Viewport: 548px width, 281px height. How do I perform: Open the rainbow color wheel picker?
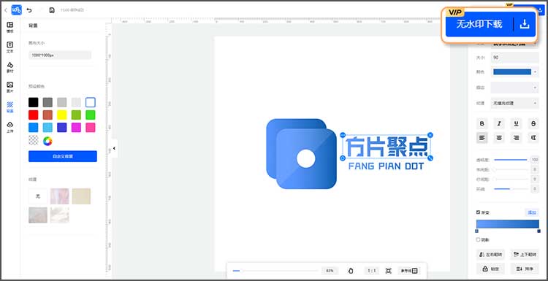[x=47, y=141]
